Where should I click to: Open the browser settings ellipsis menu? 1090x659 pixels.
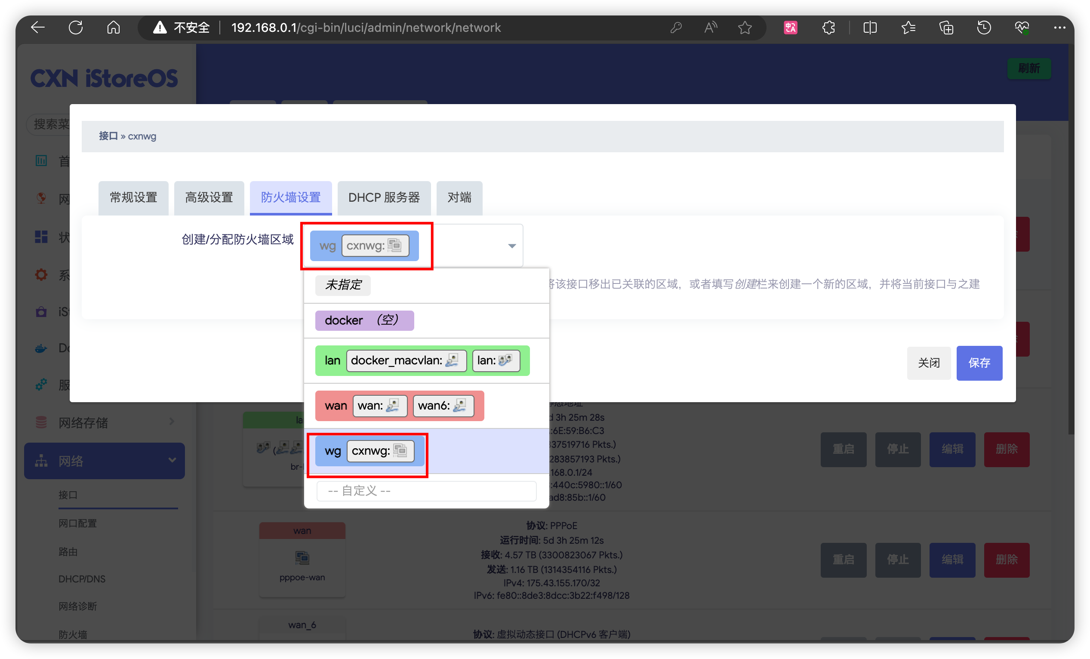[1060, 28]
